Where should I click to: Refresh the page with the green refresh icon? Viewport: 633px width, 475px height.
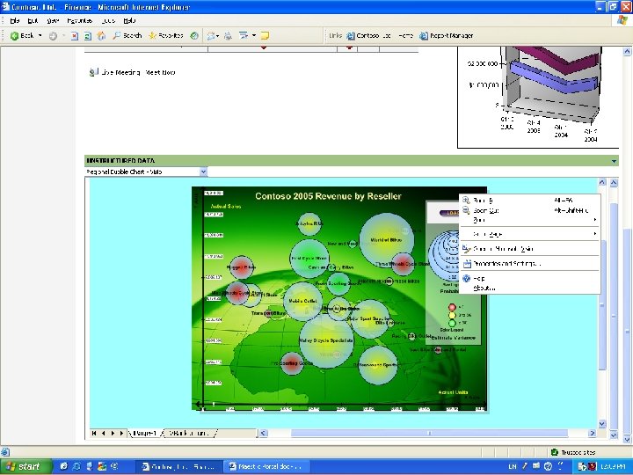click(x=88, y=36)
